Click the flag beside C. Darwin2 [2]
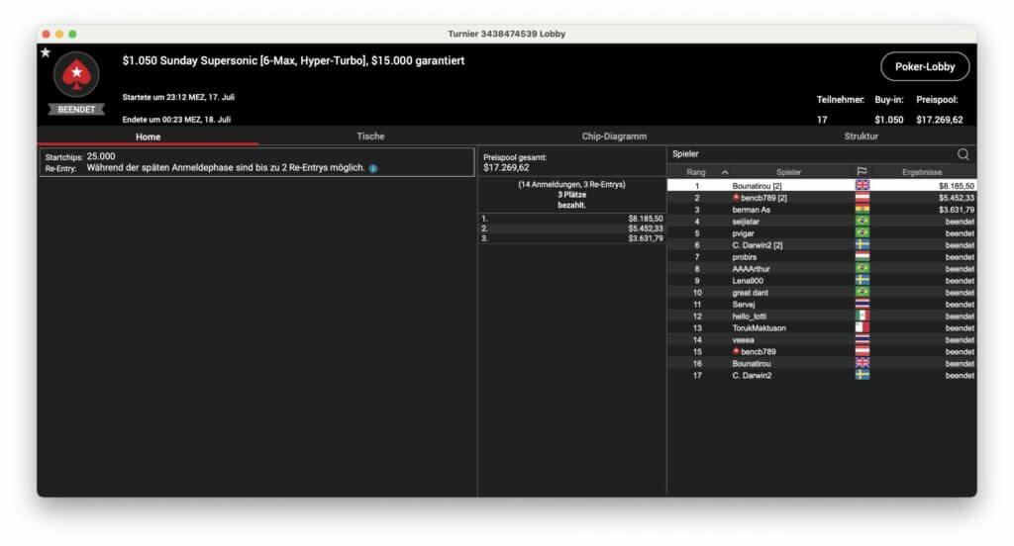 (862, 245)
